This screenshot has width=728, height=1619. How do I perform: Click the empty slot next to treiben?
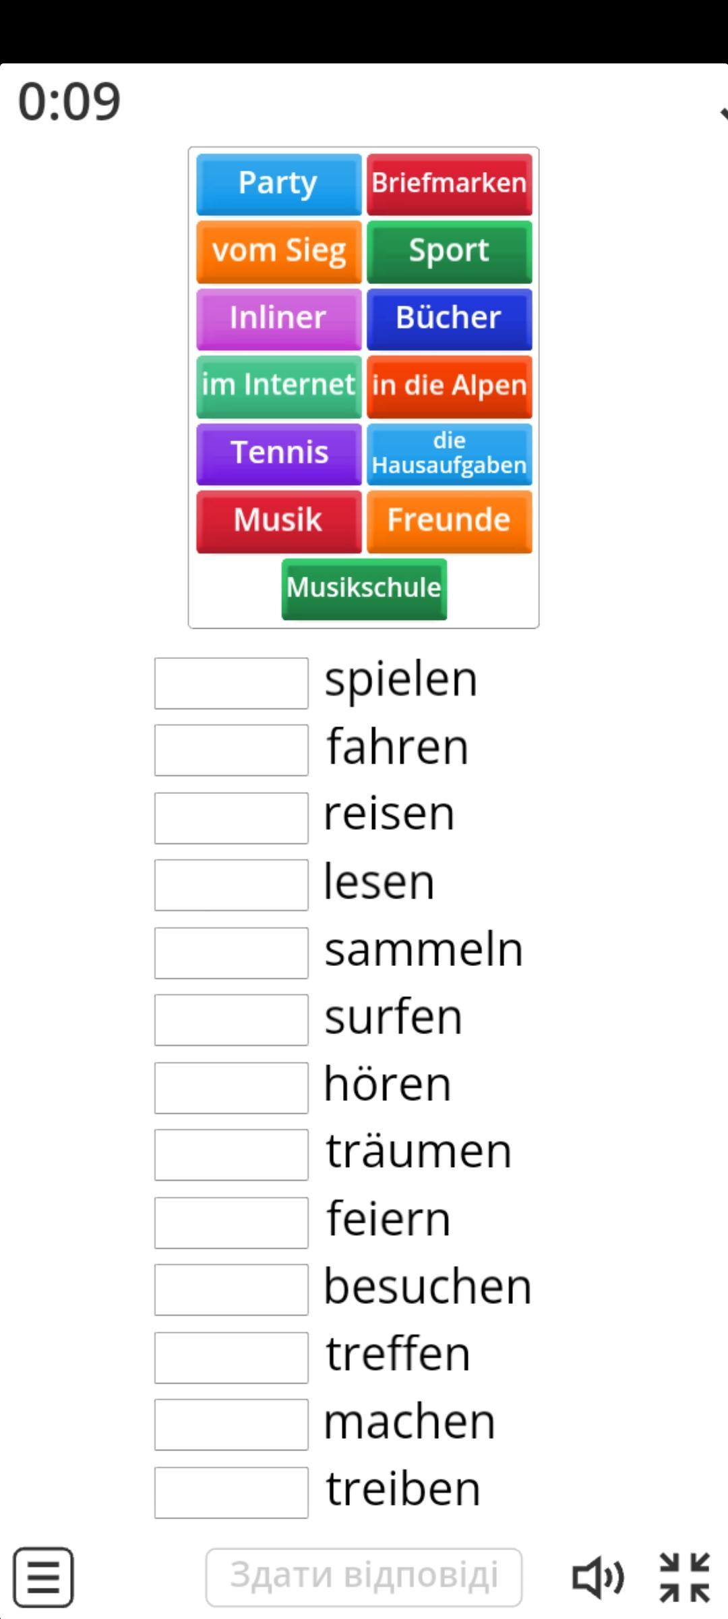[x=231, y=1493]
